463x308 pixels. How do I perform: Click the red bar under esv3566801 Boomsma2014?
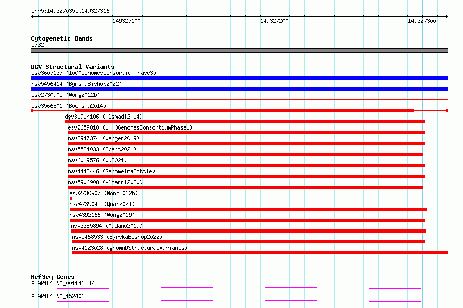pos(245,111)
